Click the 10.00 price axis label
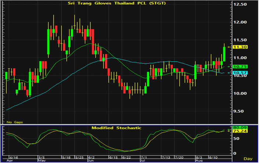Image resolution: width=259 pixels, height=163 pixels. point(240,93)
